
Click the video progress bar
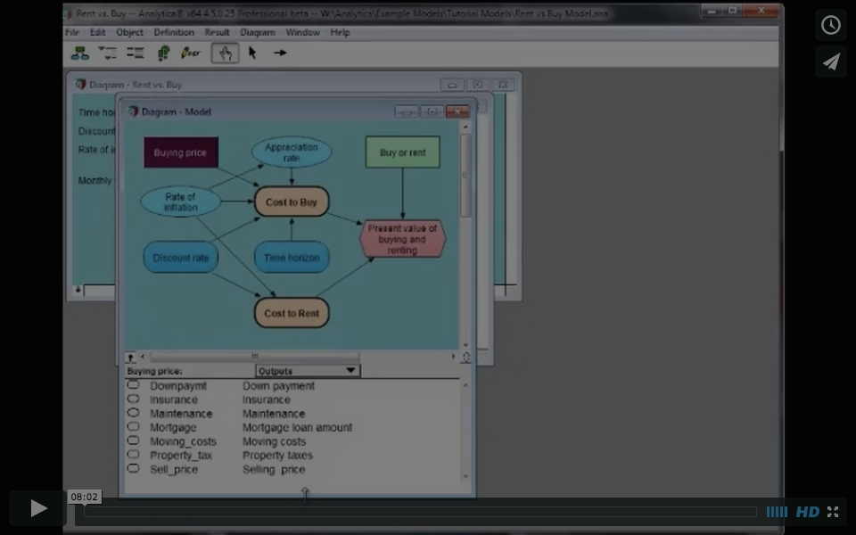click(x=419, y=512)
